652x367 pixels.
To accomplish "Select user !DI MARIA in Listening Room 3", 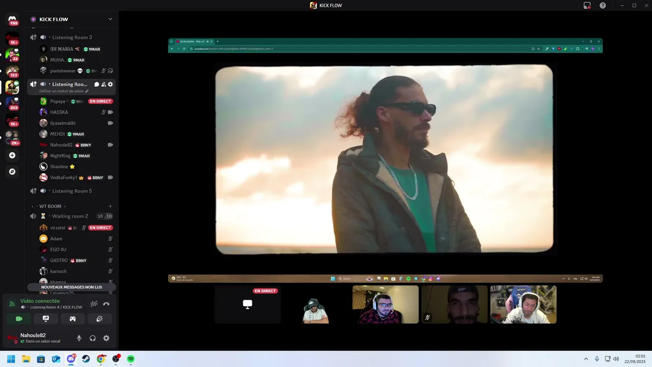I will click(76, 49).
